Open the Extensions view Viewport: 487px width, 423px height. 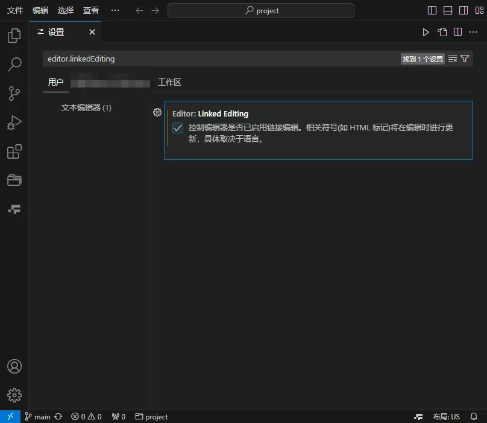click(x=14, y=151)
